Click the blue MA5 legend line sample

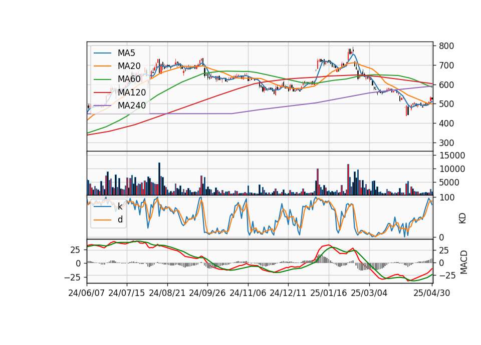point(102,53)
